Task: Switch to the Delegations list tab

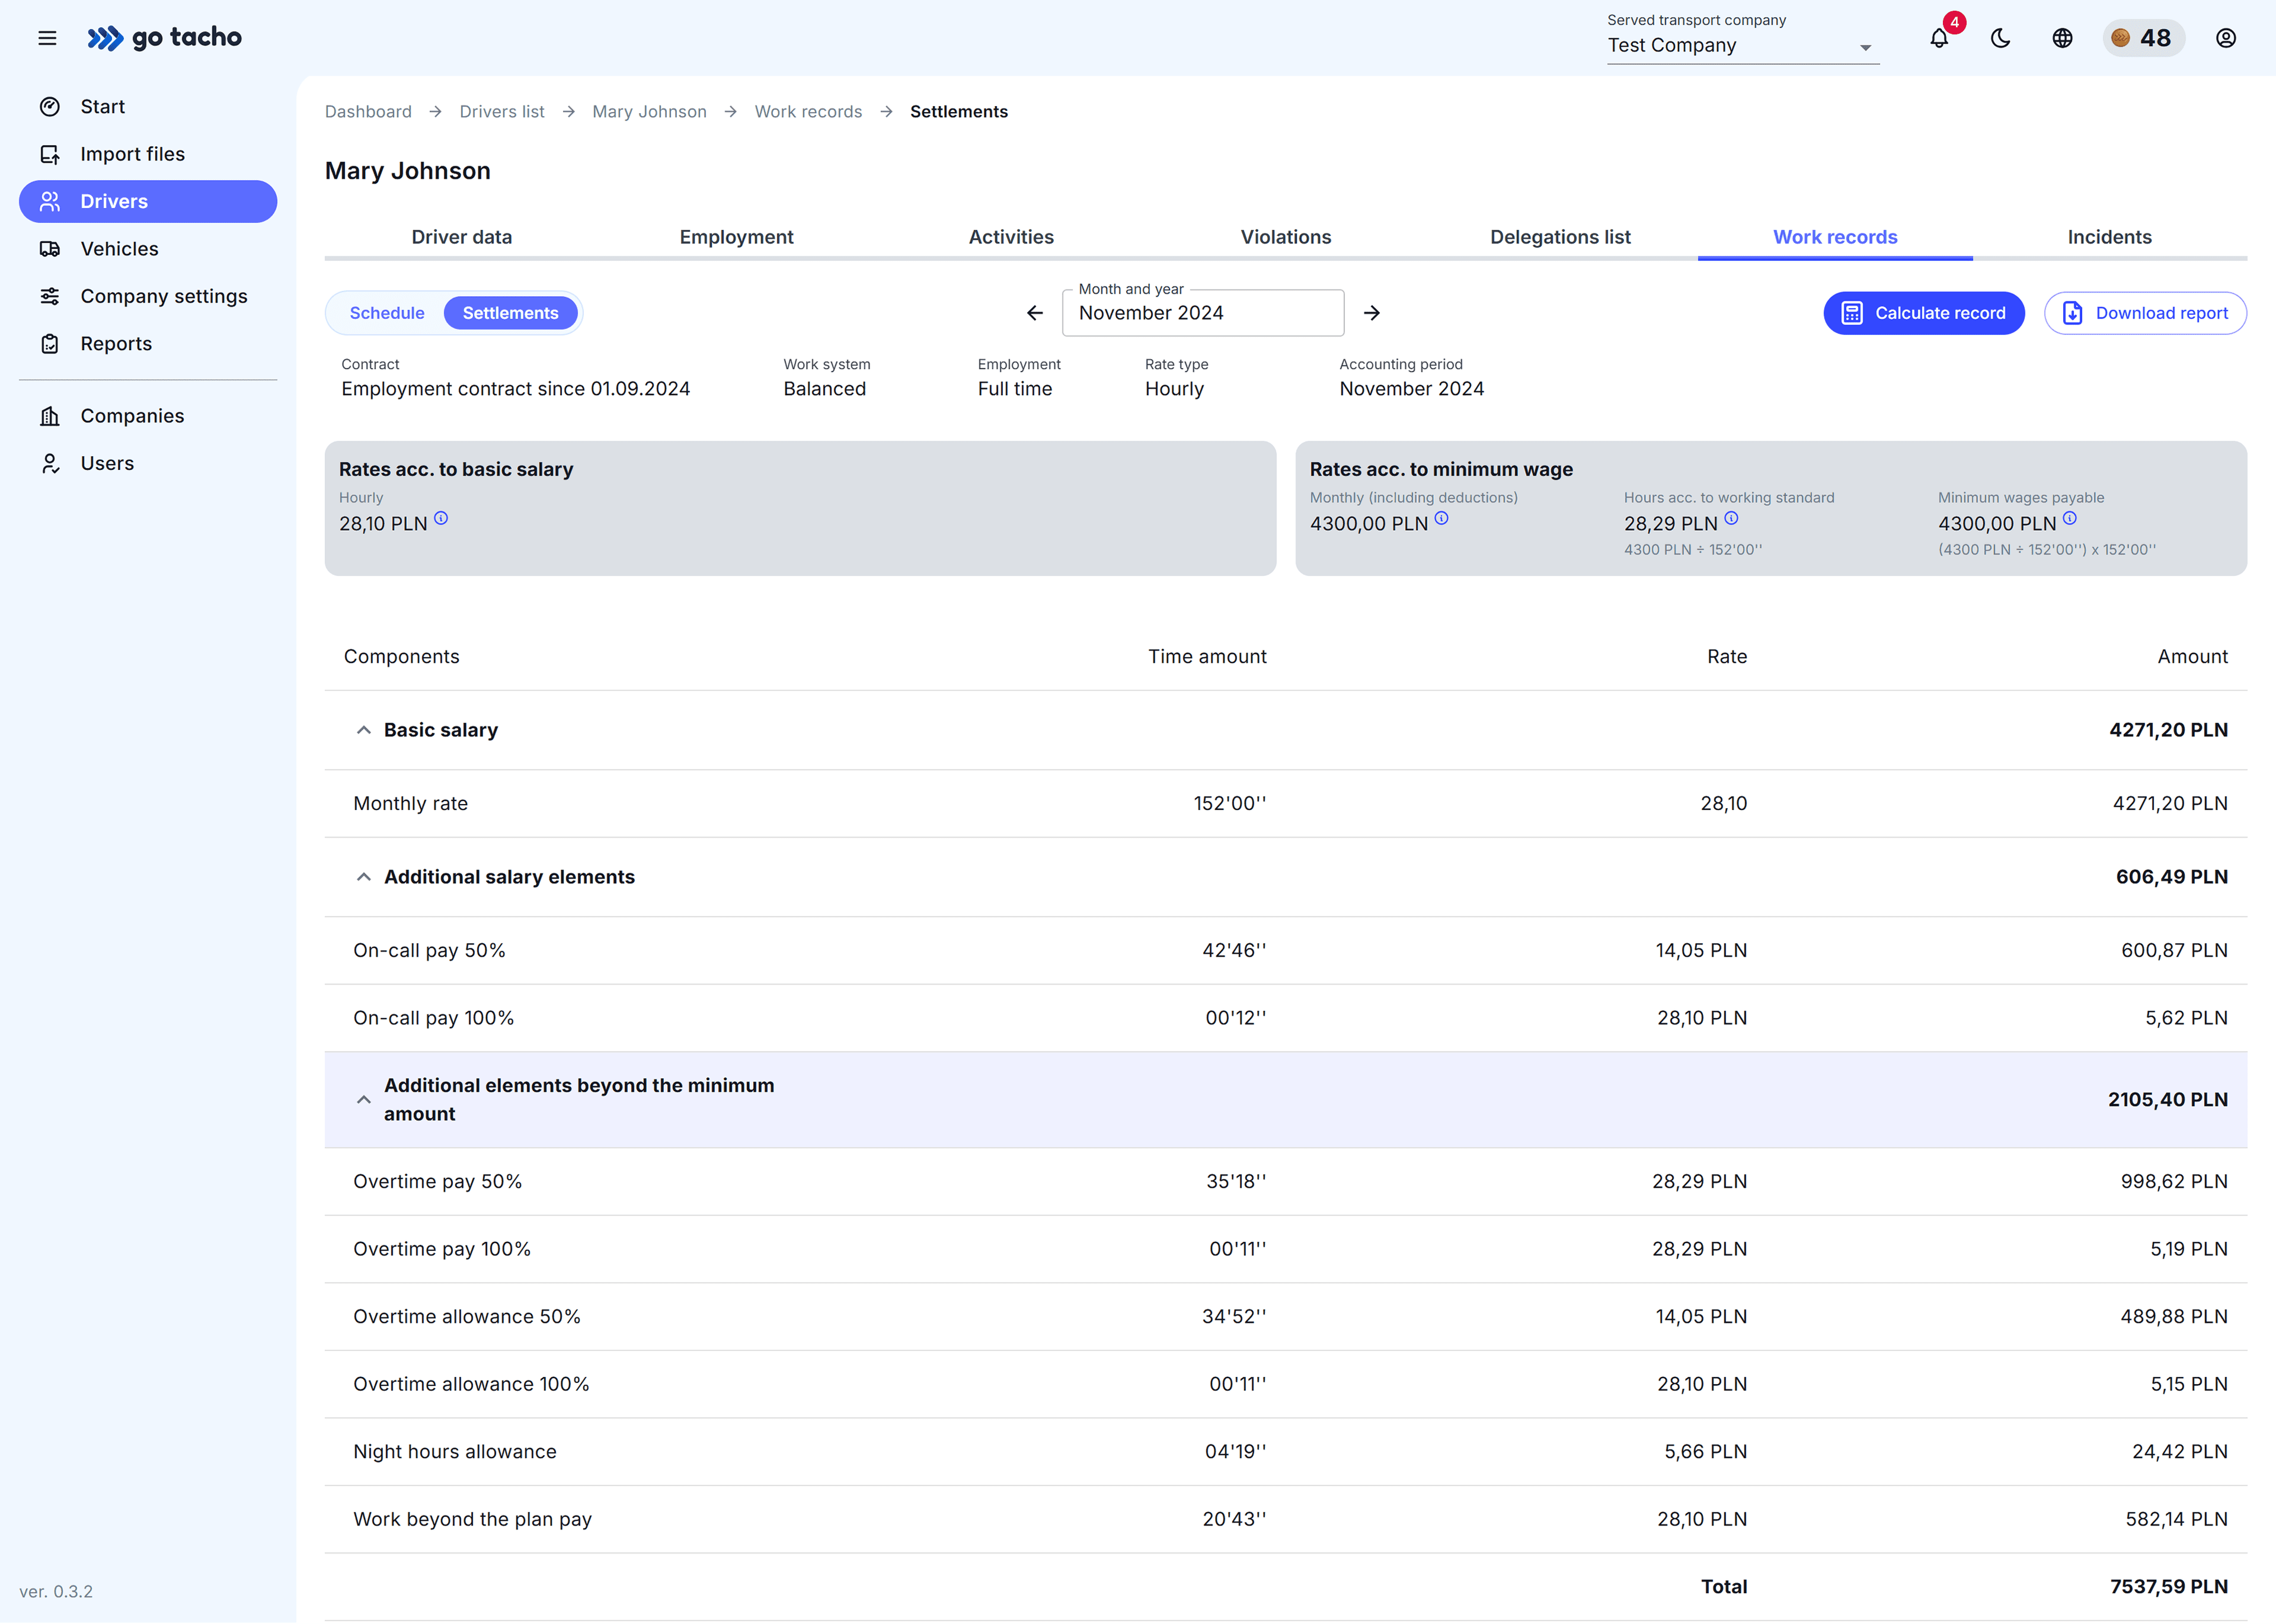Action: (x=1561, y=237)
